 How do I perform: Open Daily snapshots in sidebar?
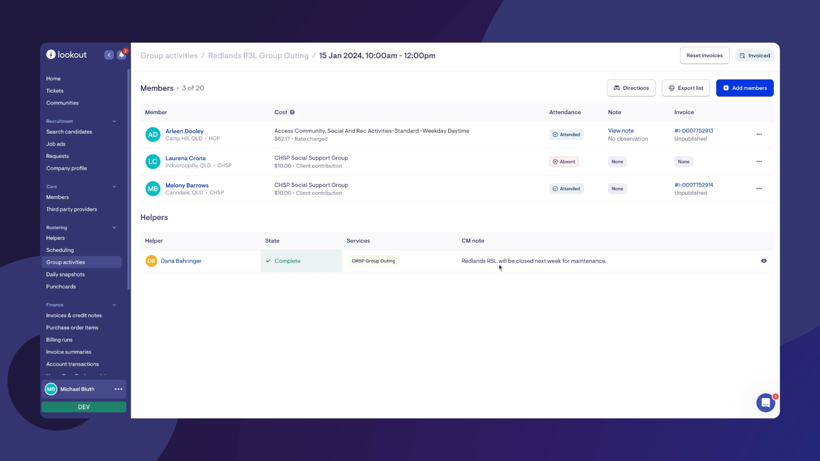point(65,274)
